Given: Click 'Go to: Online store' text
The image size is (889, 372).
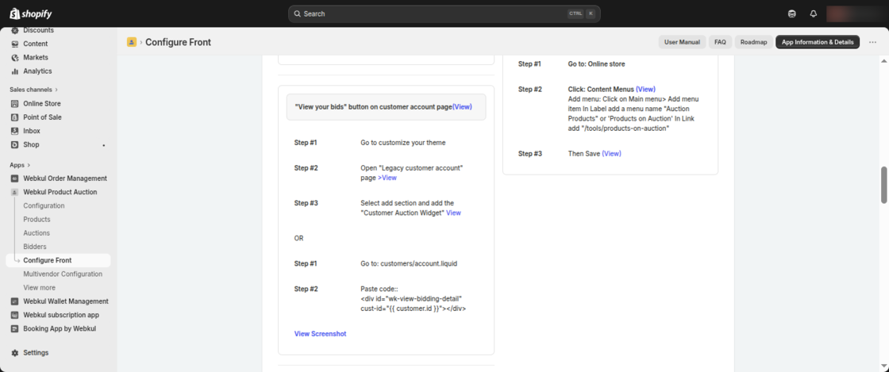Looking at the screenshot, I should [x=596, y=64].
